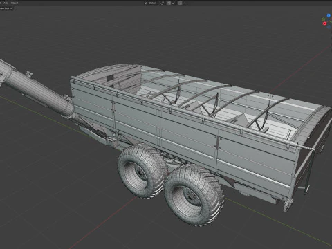This screenshot has height=249, width=332.
Task: Open the Select Box tool dropdown
Action: [x=6, y=8]
